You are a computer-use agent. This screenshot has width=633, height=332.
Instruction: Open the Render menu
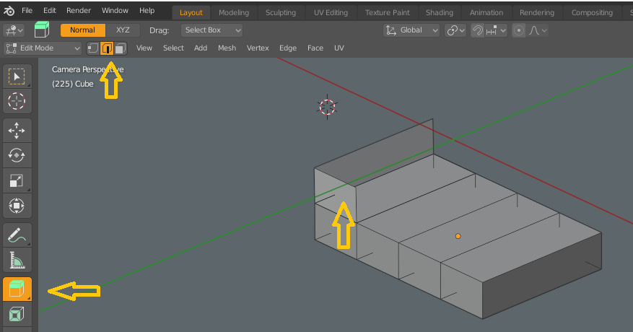coord(79,11)
